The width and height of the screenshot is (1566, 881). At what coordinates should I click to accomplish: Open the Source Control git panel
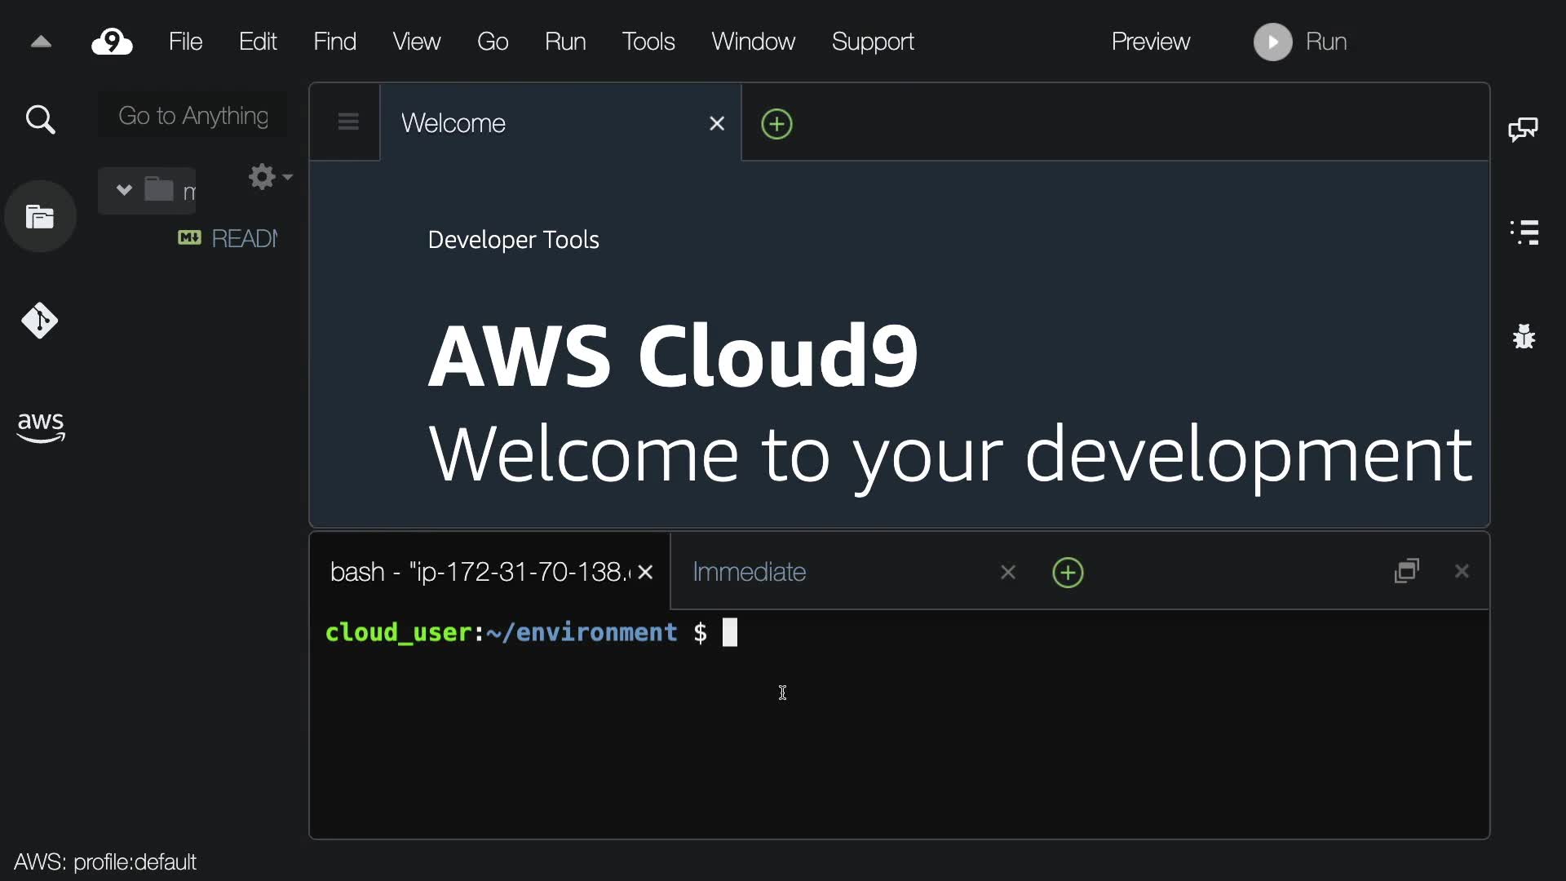click(40, 321)
